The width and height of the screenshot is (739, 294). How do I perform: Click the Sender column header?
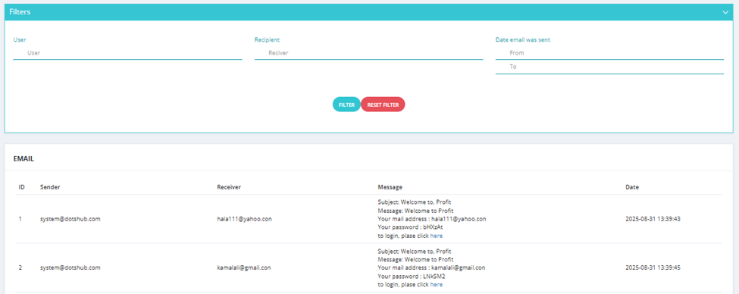click(x=50, y=187)
